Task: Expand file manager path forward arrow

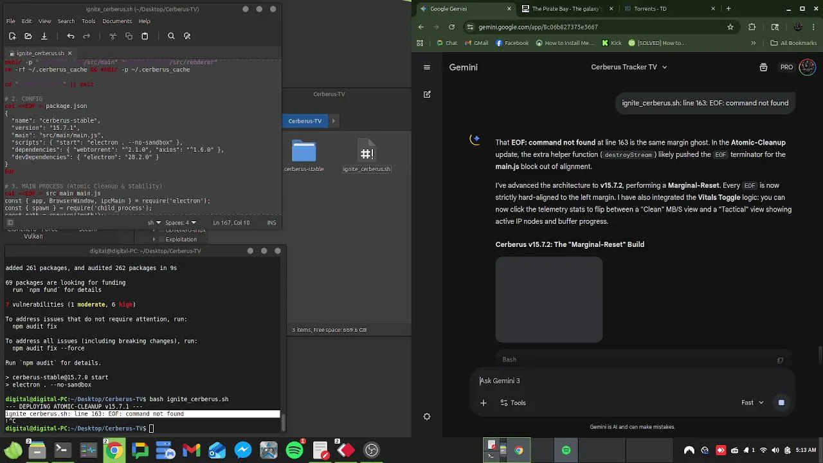Action: [x=333, y=121]
